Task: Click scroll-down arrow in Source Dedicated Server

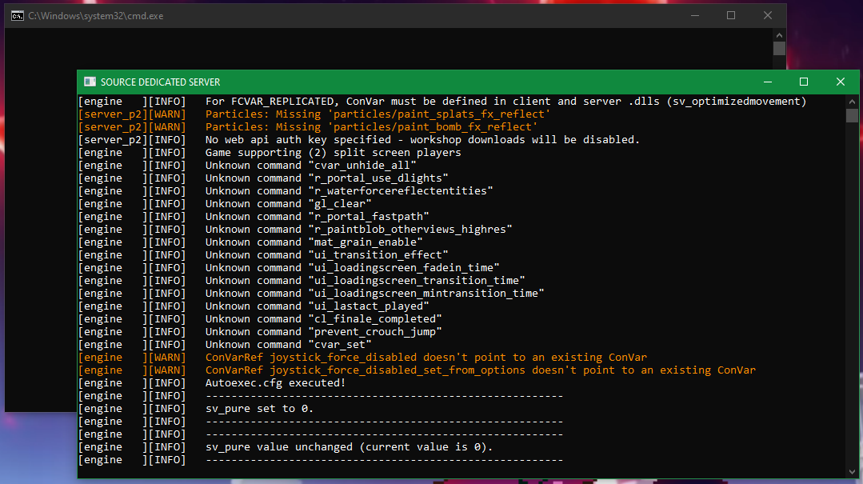Action: 852,472
